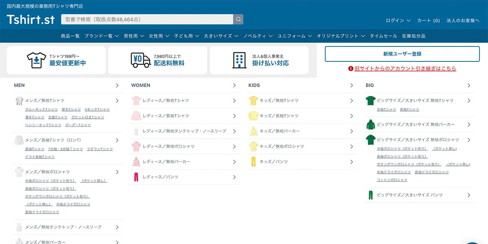Open men's long sleeve T-shirt icon
Viewport: 488px width, 244px height.
pyautogui.click(x=19, y=140)
